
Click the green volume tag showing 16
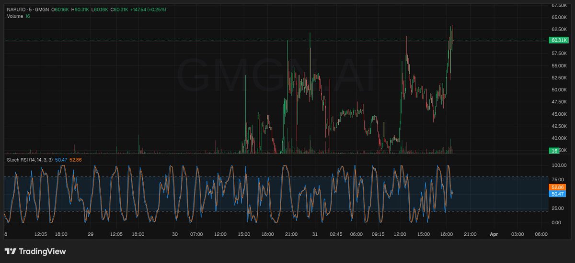555,150
